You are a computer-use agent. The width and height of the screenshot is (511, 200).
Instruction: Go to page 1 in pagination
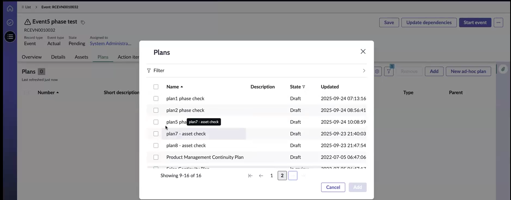click(272, 176)
